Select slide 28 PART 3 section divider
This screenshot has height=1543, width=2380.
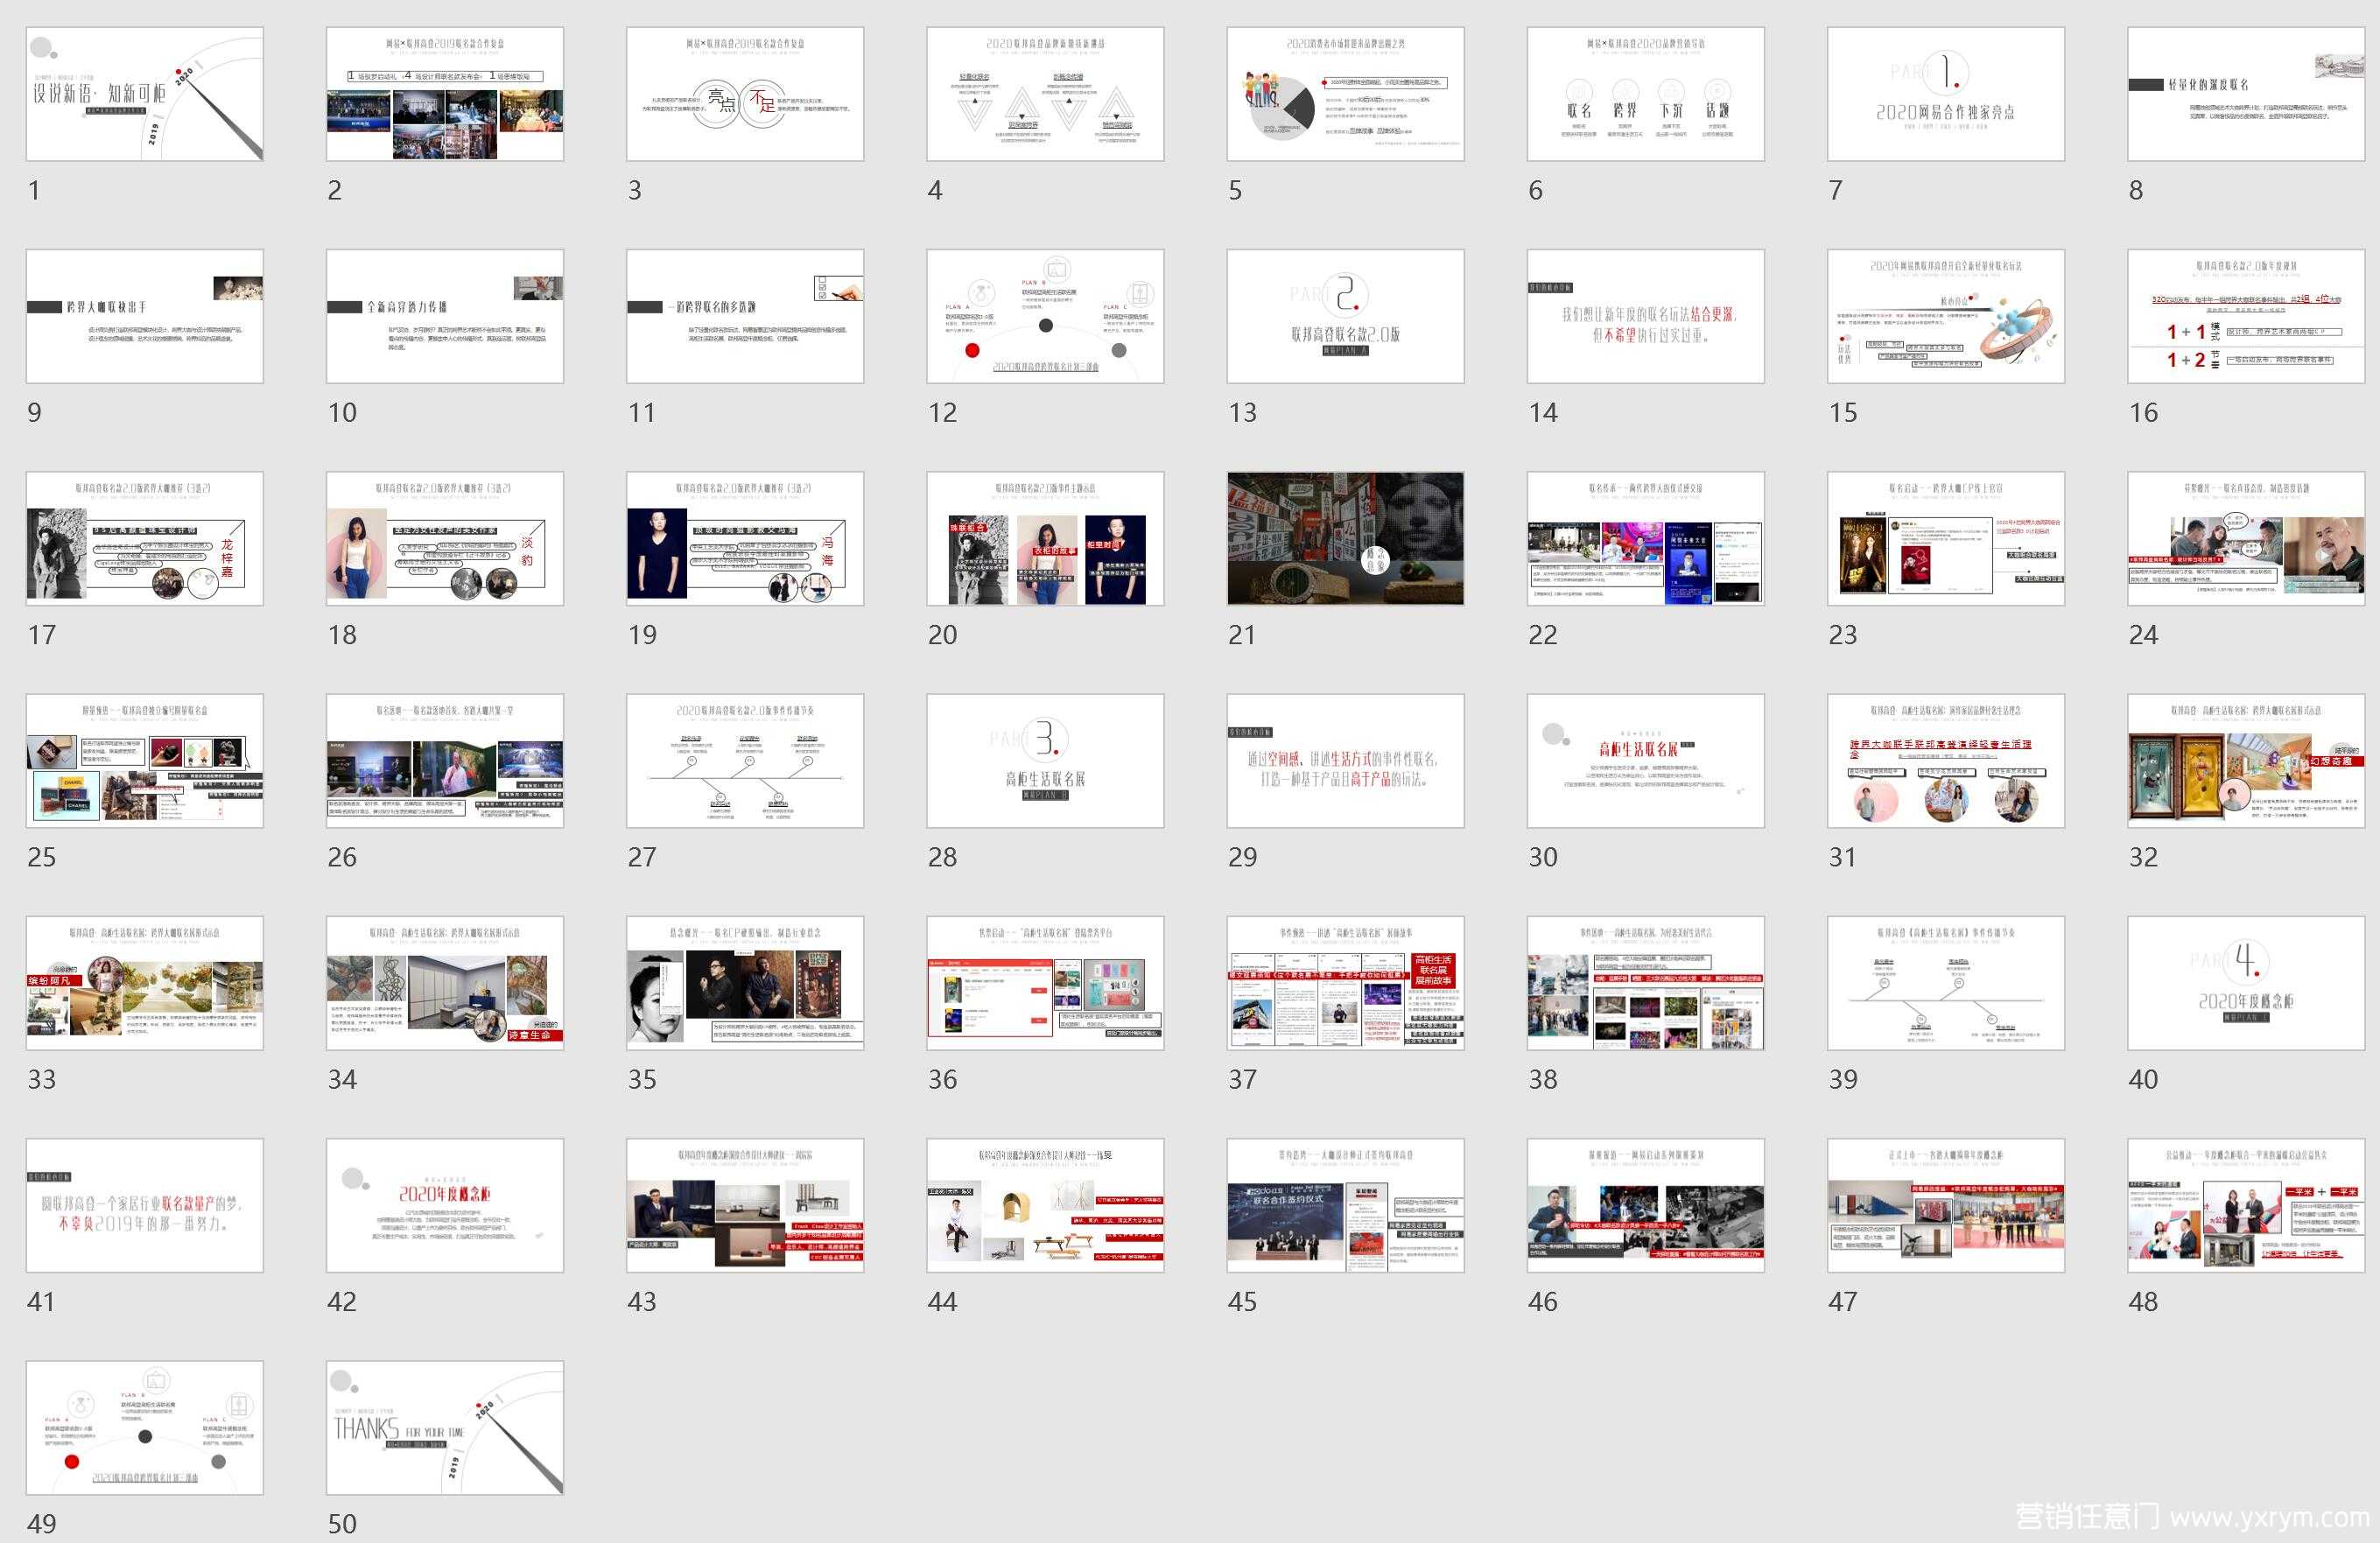(x=1045, y=760)
